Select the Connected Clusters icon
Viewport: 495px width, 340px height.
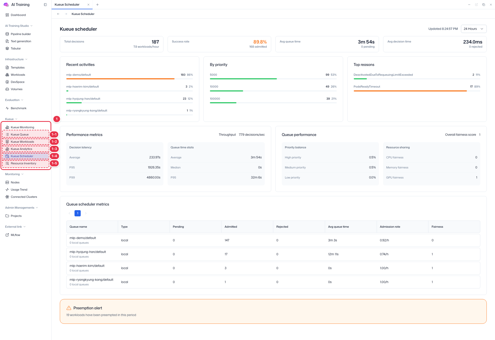tap(7, 197)
